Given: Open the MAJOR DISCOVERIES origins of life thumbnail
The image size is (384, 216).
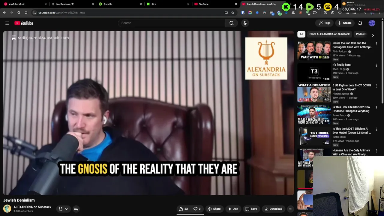Looking at the screenshot, I should [314, 114].
